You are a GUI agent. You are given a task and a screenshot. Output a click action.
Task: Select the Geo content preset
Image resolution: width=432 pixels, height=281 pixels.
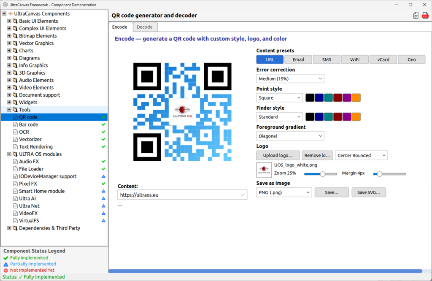[412, 59]
